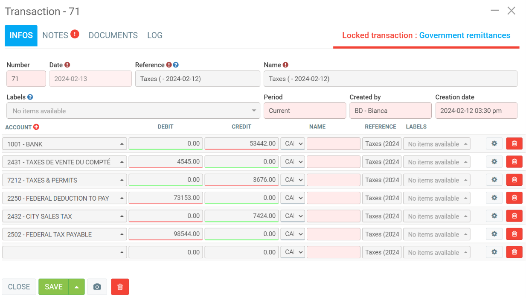Viewport: 526px width, 298px height.
Task: Click the green SAVE button
Action: tap(54, 287)
